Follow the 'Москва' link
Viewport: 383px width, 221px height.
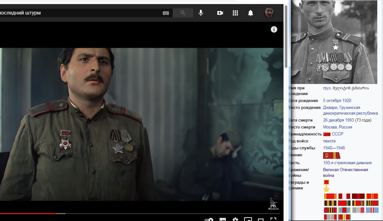330,127
